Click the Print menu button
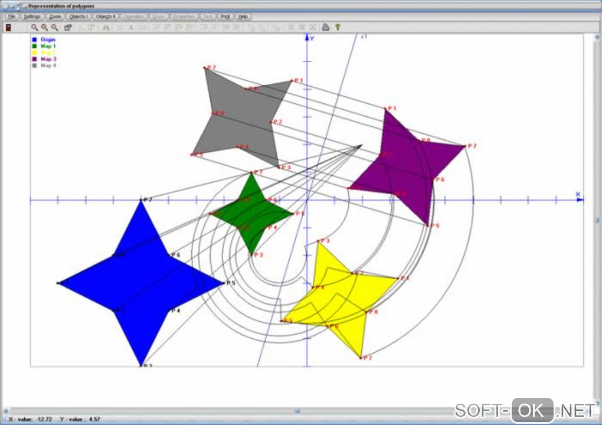This screenshot has width=602, height=425. 225,17
